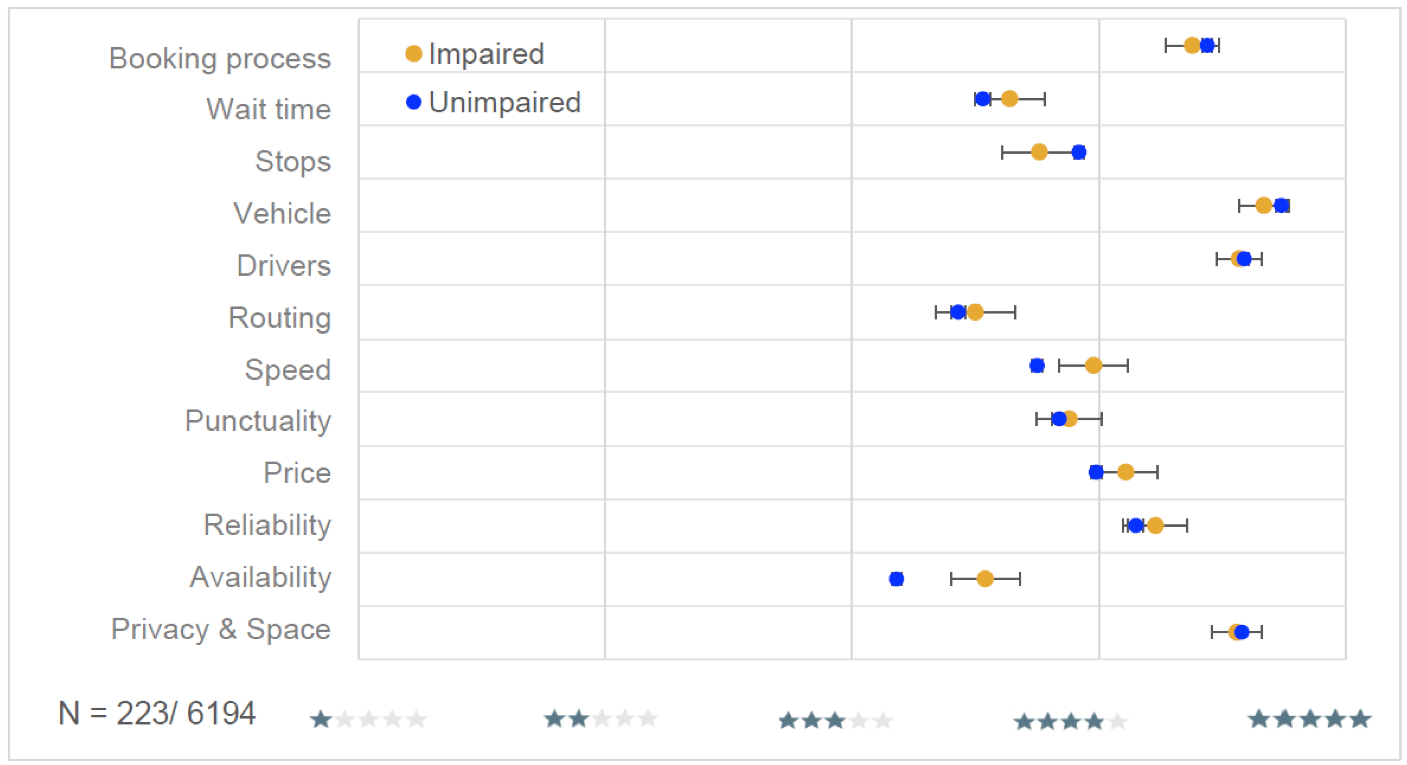This screenshot has height=765, width=1407.
Task: Select the four-star rating icon
Action: coord(1071,721)
